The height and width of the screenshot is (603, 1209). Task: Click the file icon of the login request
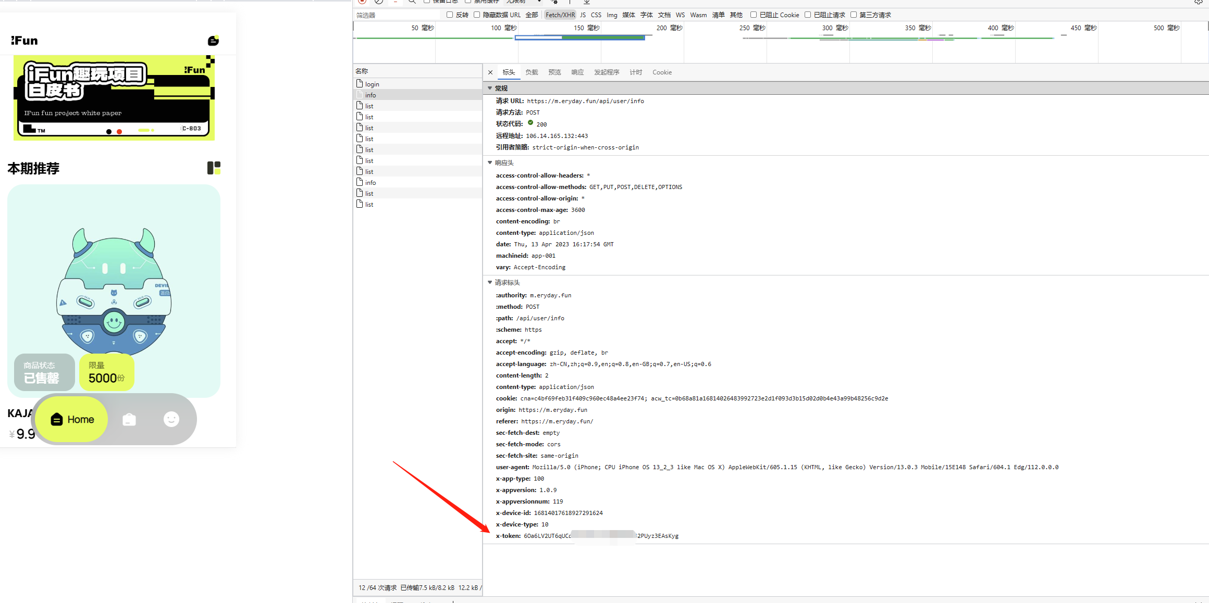360,84
